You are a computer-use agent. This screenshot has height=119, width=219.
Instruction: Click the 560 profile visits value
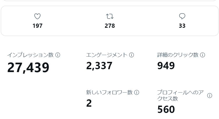[x=166, y=110]
